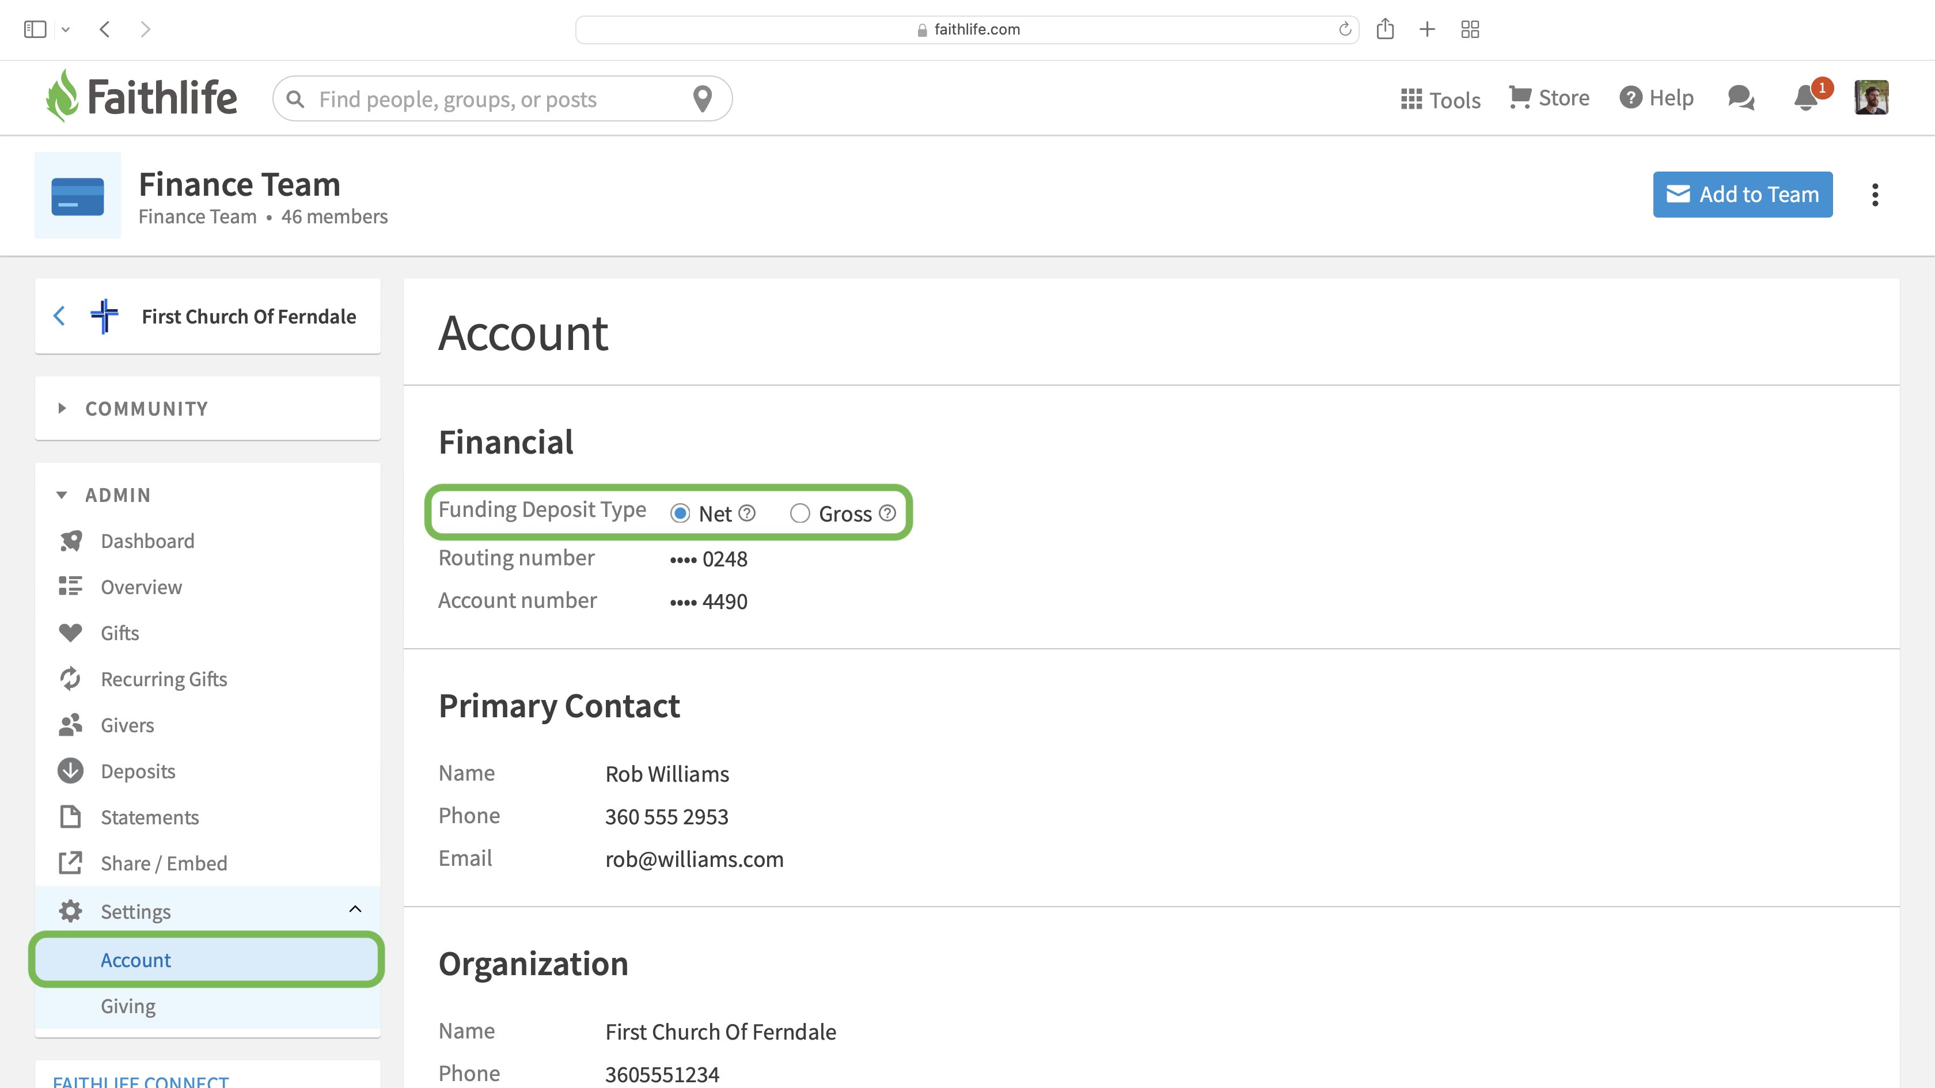Open the sidebar options chevron in the browser toolbar
This screenshot has height=1088, width=1935.
click(x=66, y=30)
